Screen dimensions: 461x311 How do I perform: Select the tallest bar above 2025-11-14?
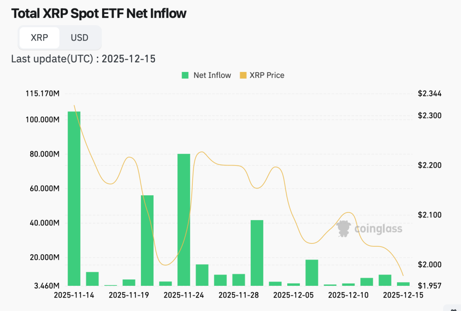(x=74, y=198)
